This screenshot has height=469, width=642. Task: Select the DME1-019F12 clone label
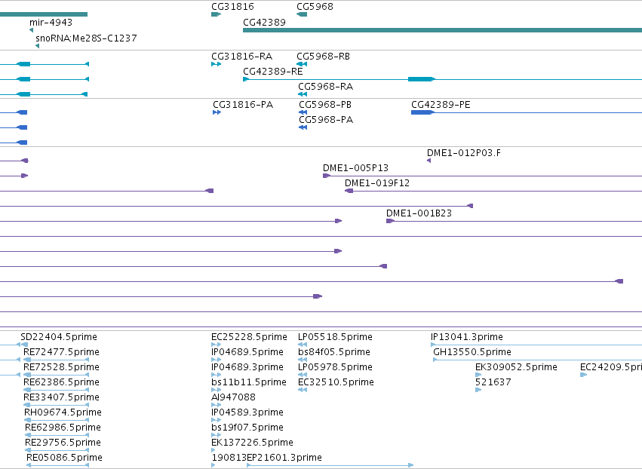tap(376, 183)
